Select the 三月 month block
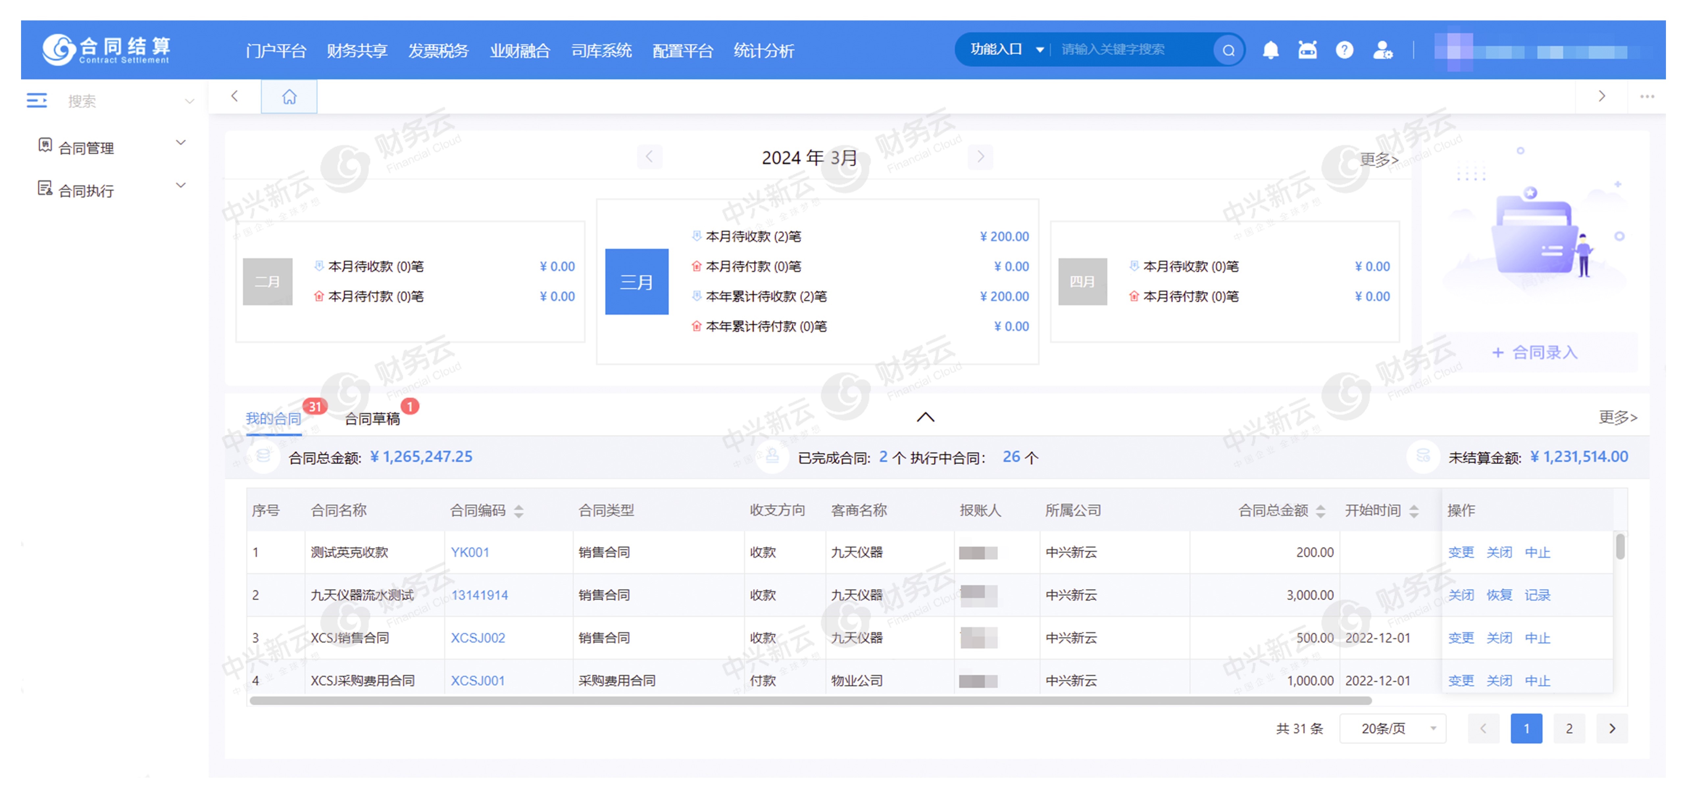Viewport: 1687px width, 798px height. pyautogui.click(x=637, y=282)
